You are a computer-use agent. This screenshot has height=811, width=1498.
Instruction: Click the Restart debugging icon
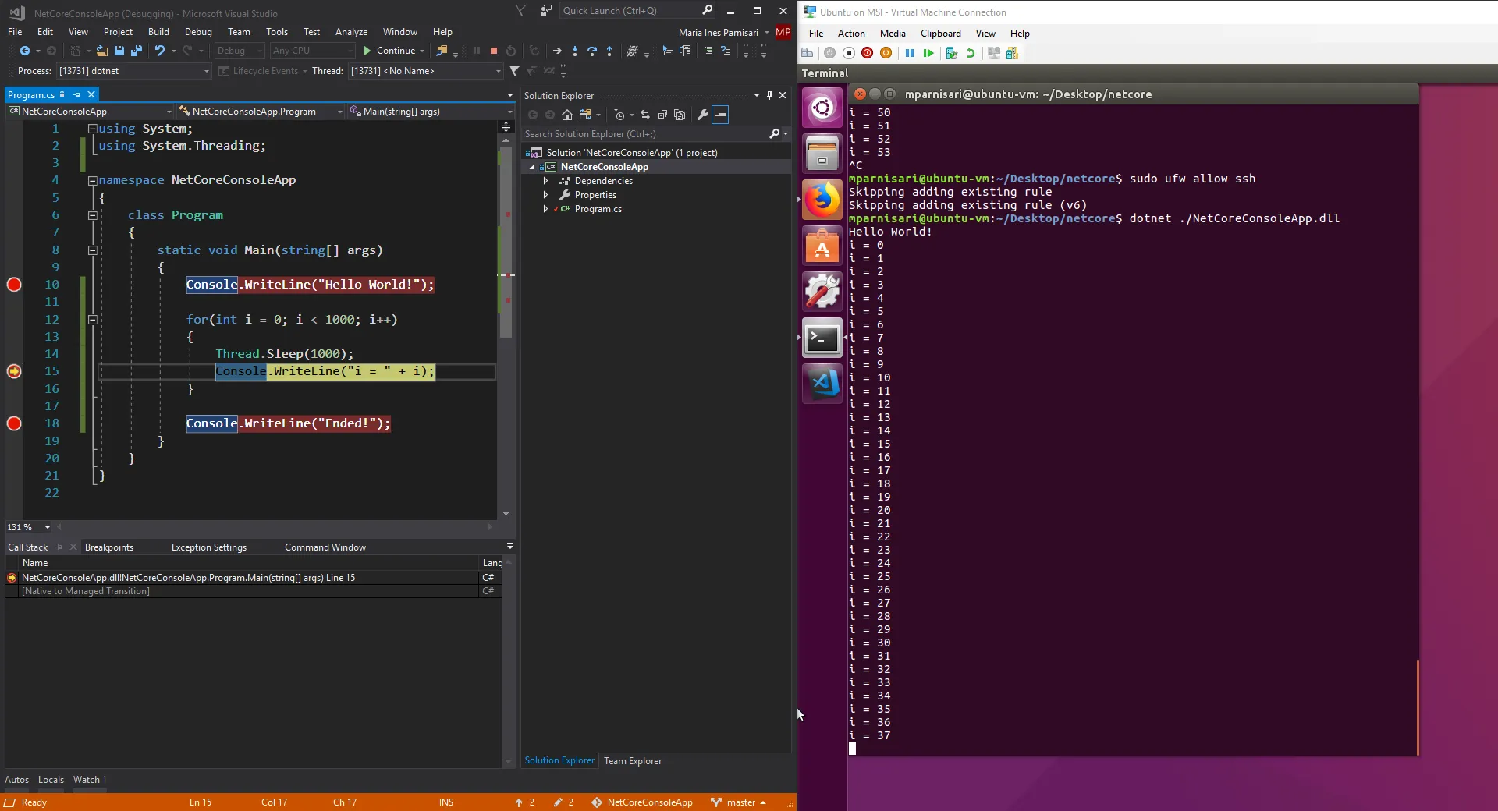pos(511,51)
